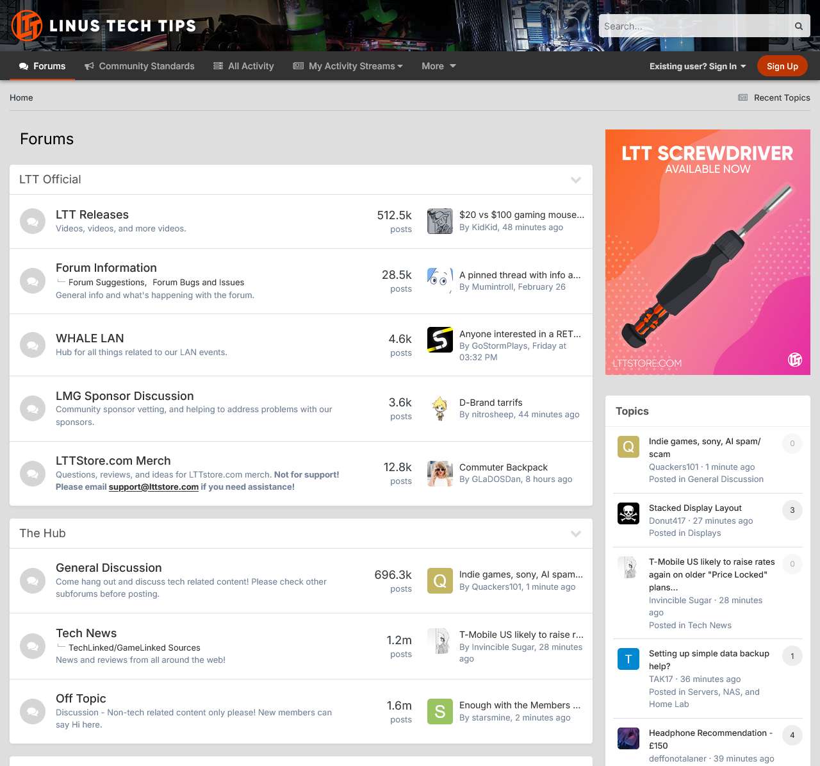Collapse The Hub category
This screenshot has width=820, height=766.
[x=576, y=534]
